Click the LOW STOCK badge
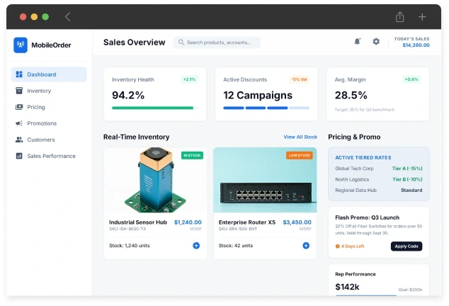Viewport: 449px width, 306px height. [x=300, y=155]
